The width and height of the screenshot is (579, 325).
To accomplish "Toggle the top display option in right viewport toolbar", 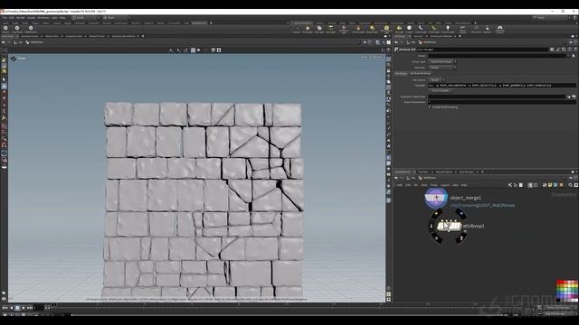I will click(x=388, y=59).
